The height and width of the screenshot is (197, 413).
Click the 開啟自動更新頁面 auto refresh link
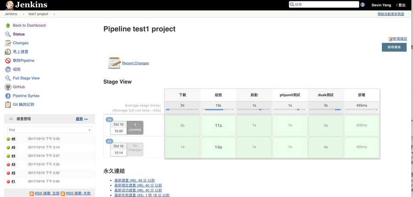[391, 14]
